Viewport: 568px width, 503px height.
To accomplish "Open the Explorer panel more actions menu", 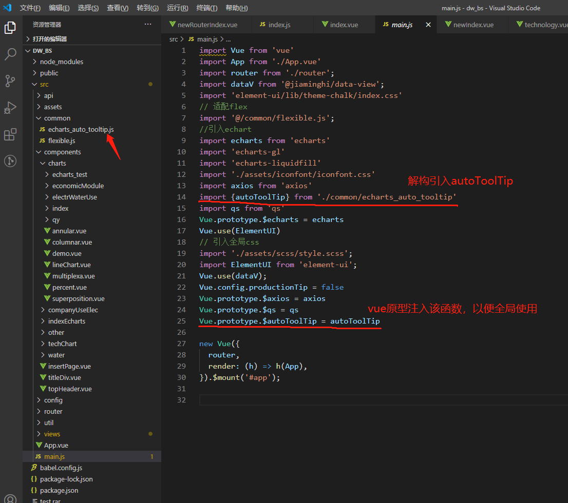I will click(x=148, y=24).
